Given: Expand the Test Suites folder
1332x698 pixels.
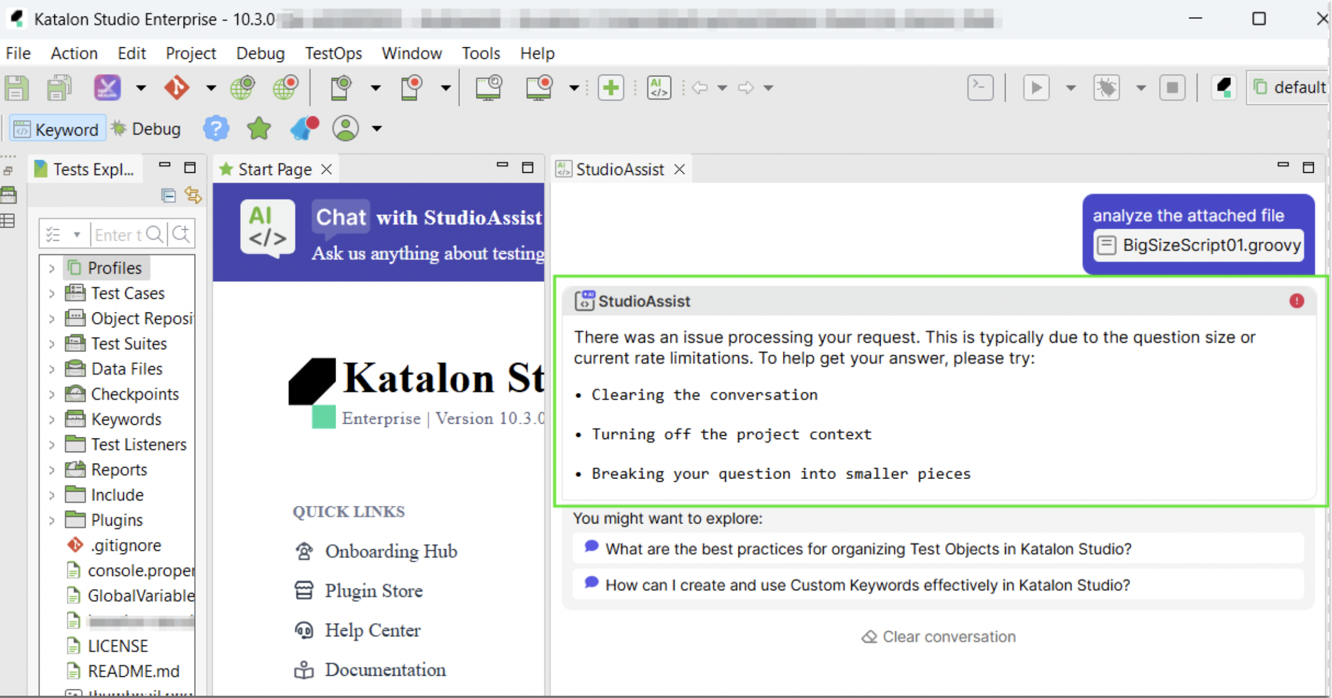Looking at the screenshot, I should coord(51,344).
